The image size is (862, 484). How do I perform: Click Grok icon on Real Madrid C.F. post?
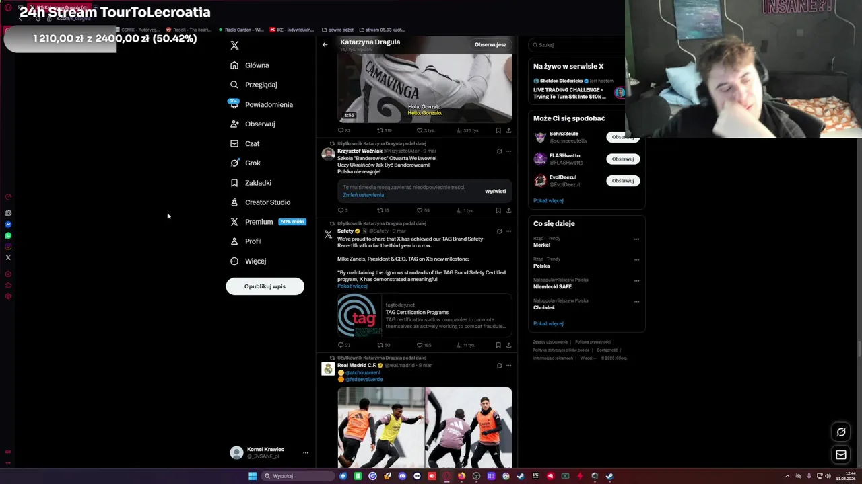pos(499,366)
